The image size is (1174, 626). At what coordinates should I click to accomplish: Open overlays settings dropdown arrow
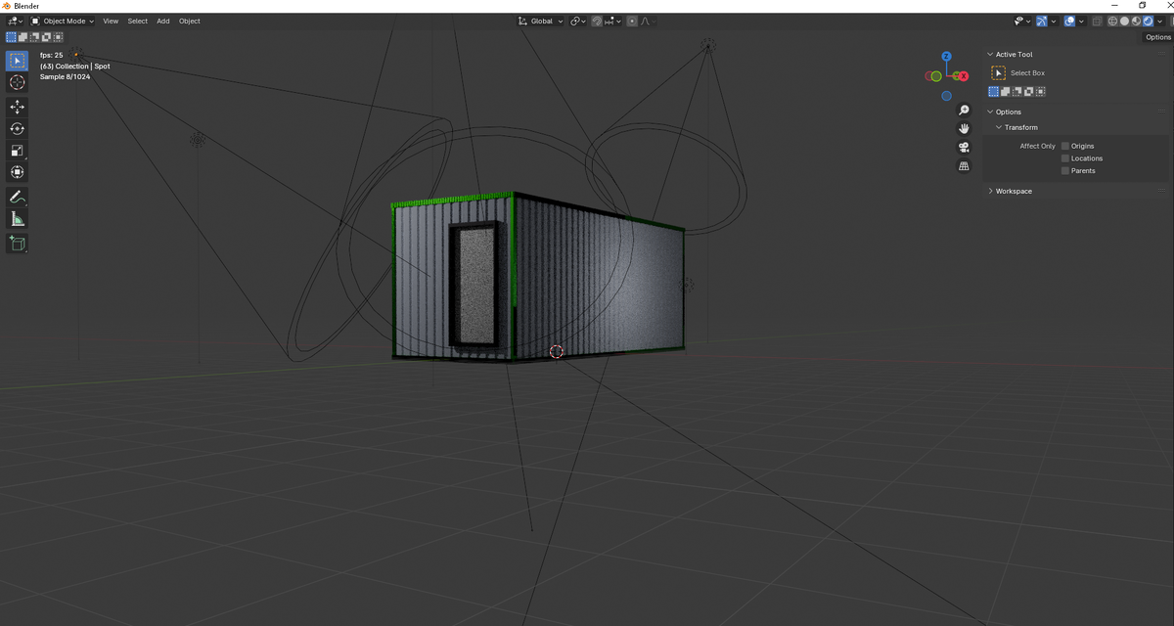(1081, 21)
